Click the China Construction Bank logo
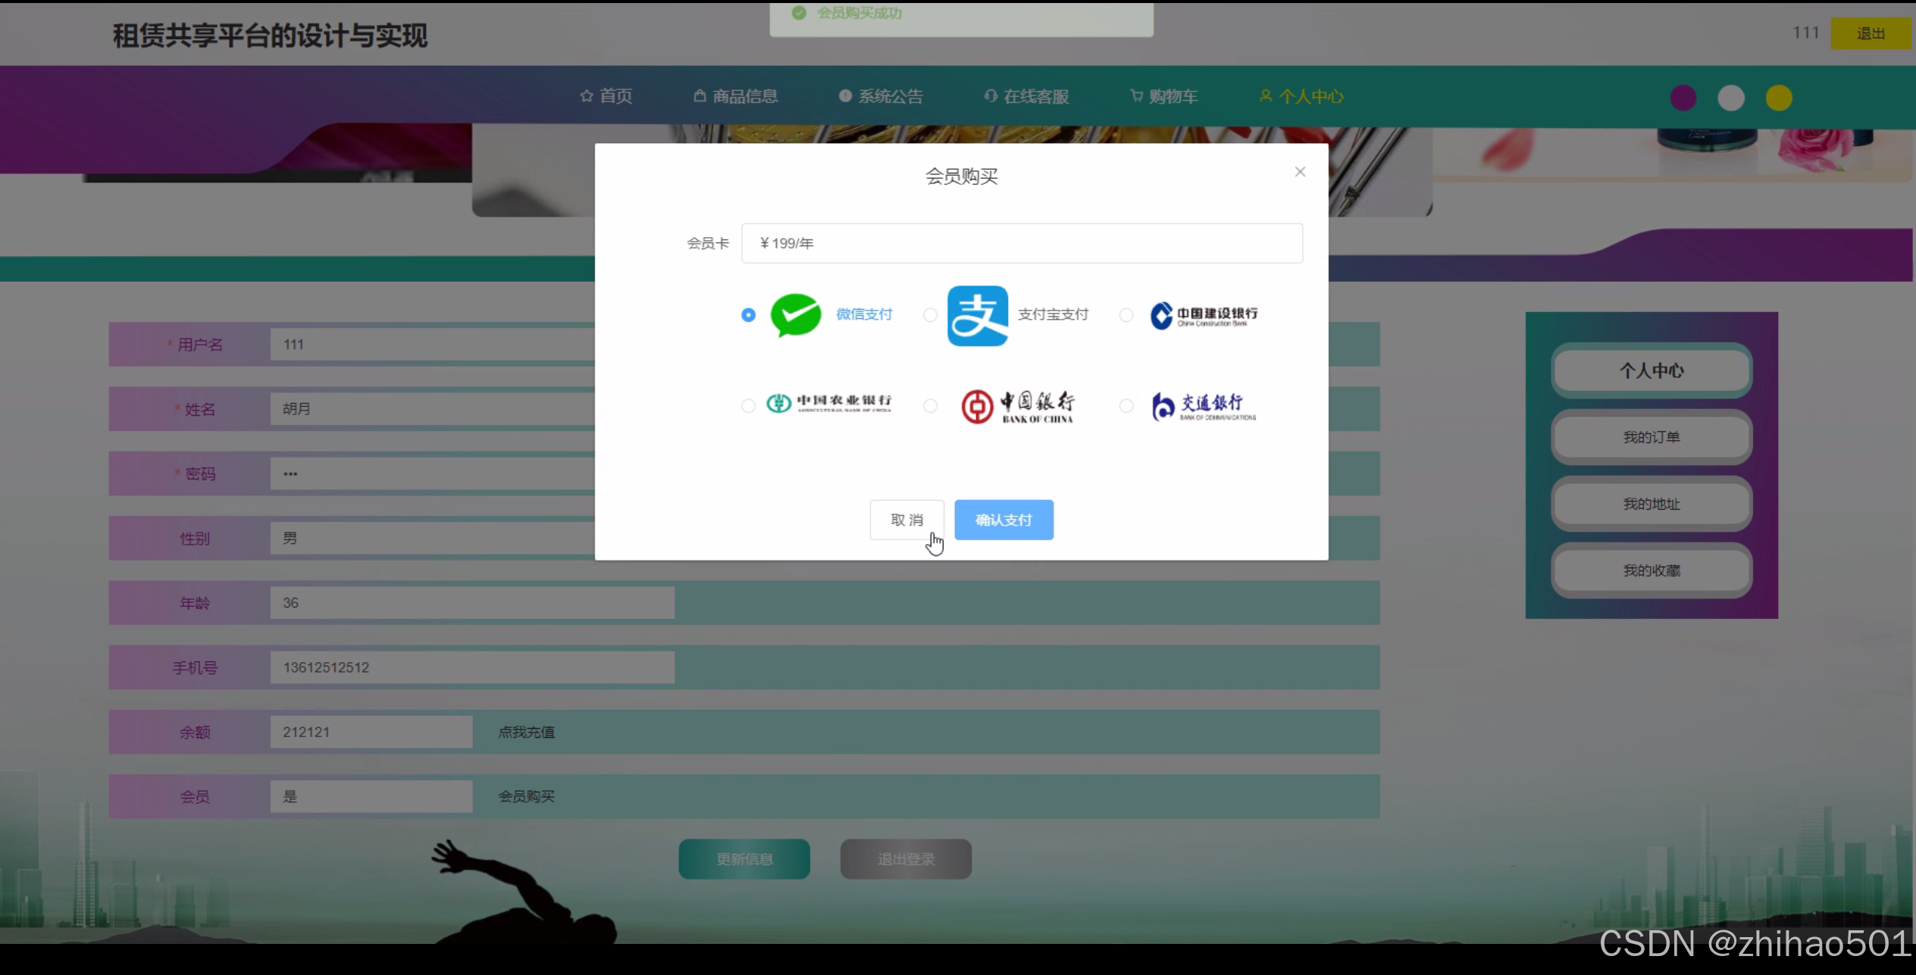The width and height of the screenshot is (1916, 975). pos(1204,315)
